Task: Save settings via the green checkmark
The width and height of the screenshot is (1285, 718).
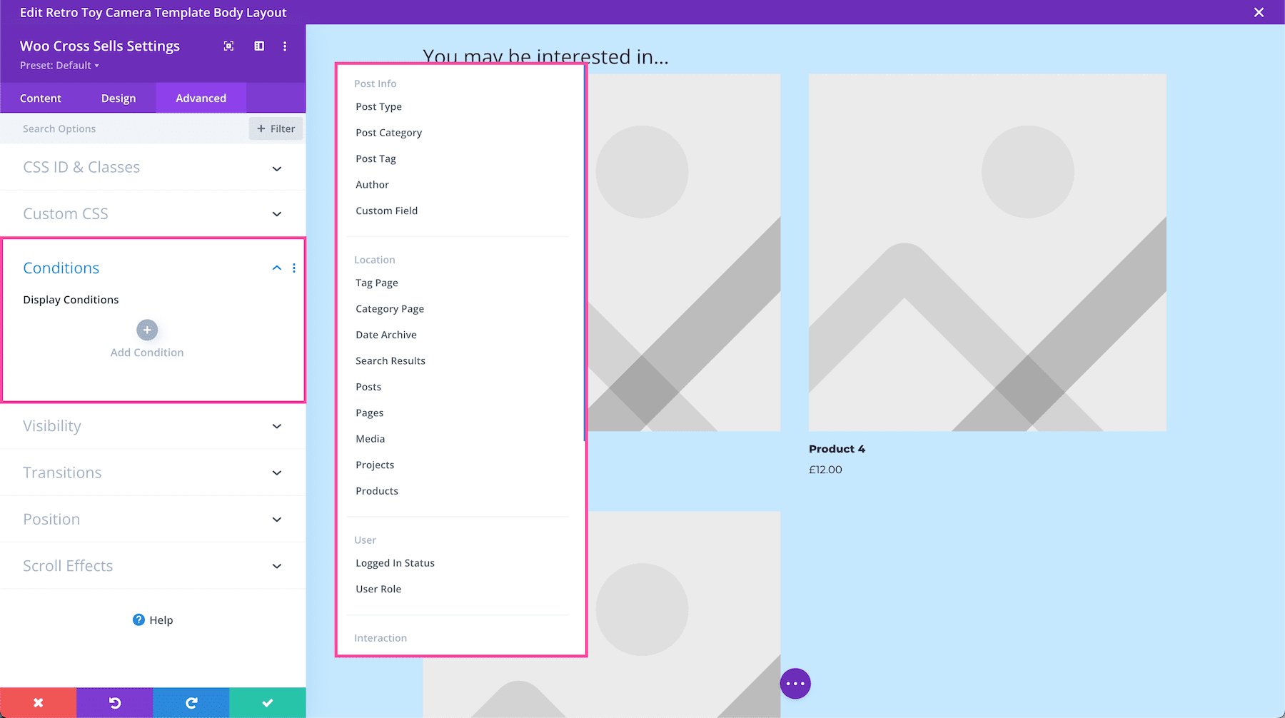Action: (x=267, y=702)
